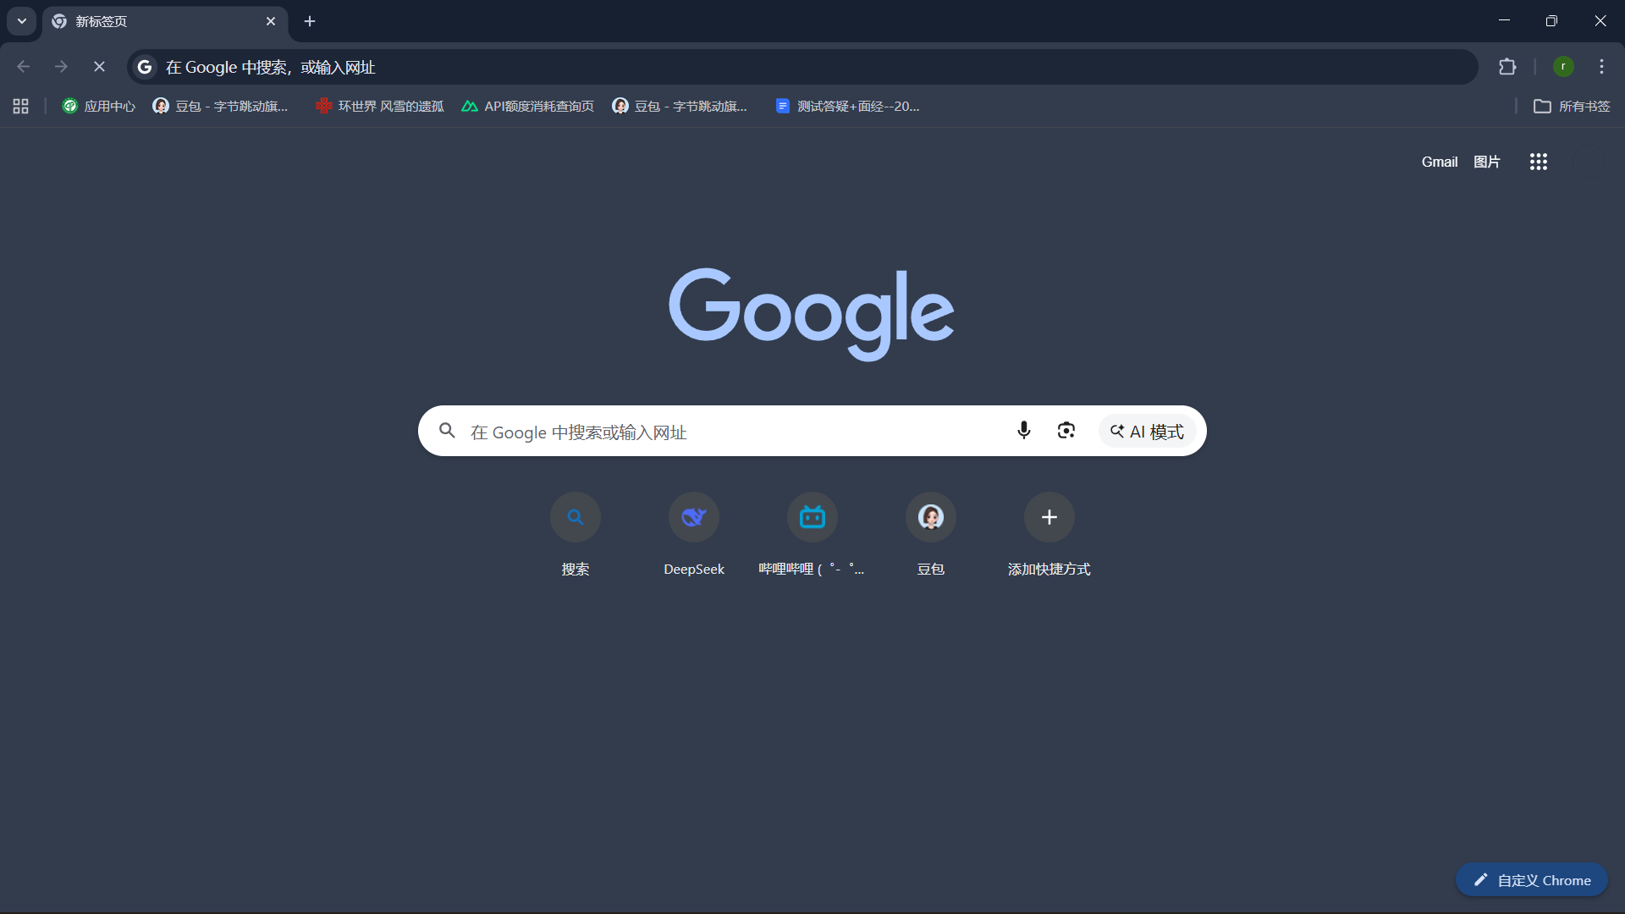Open a new tab

310,21
